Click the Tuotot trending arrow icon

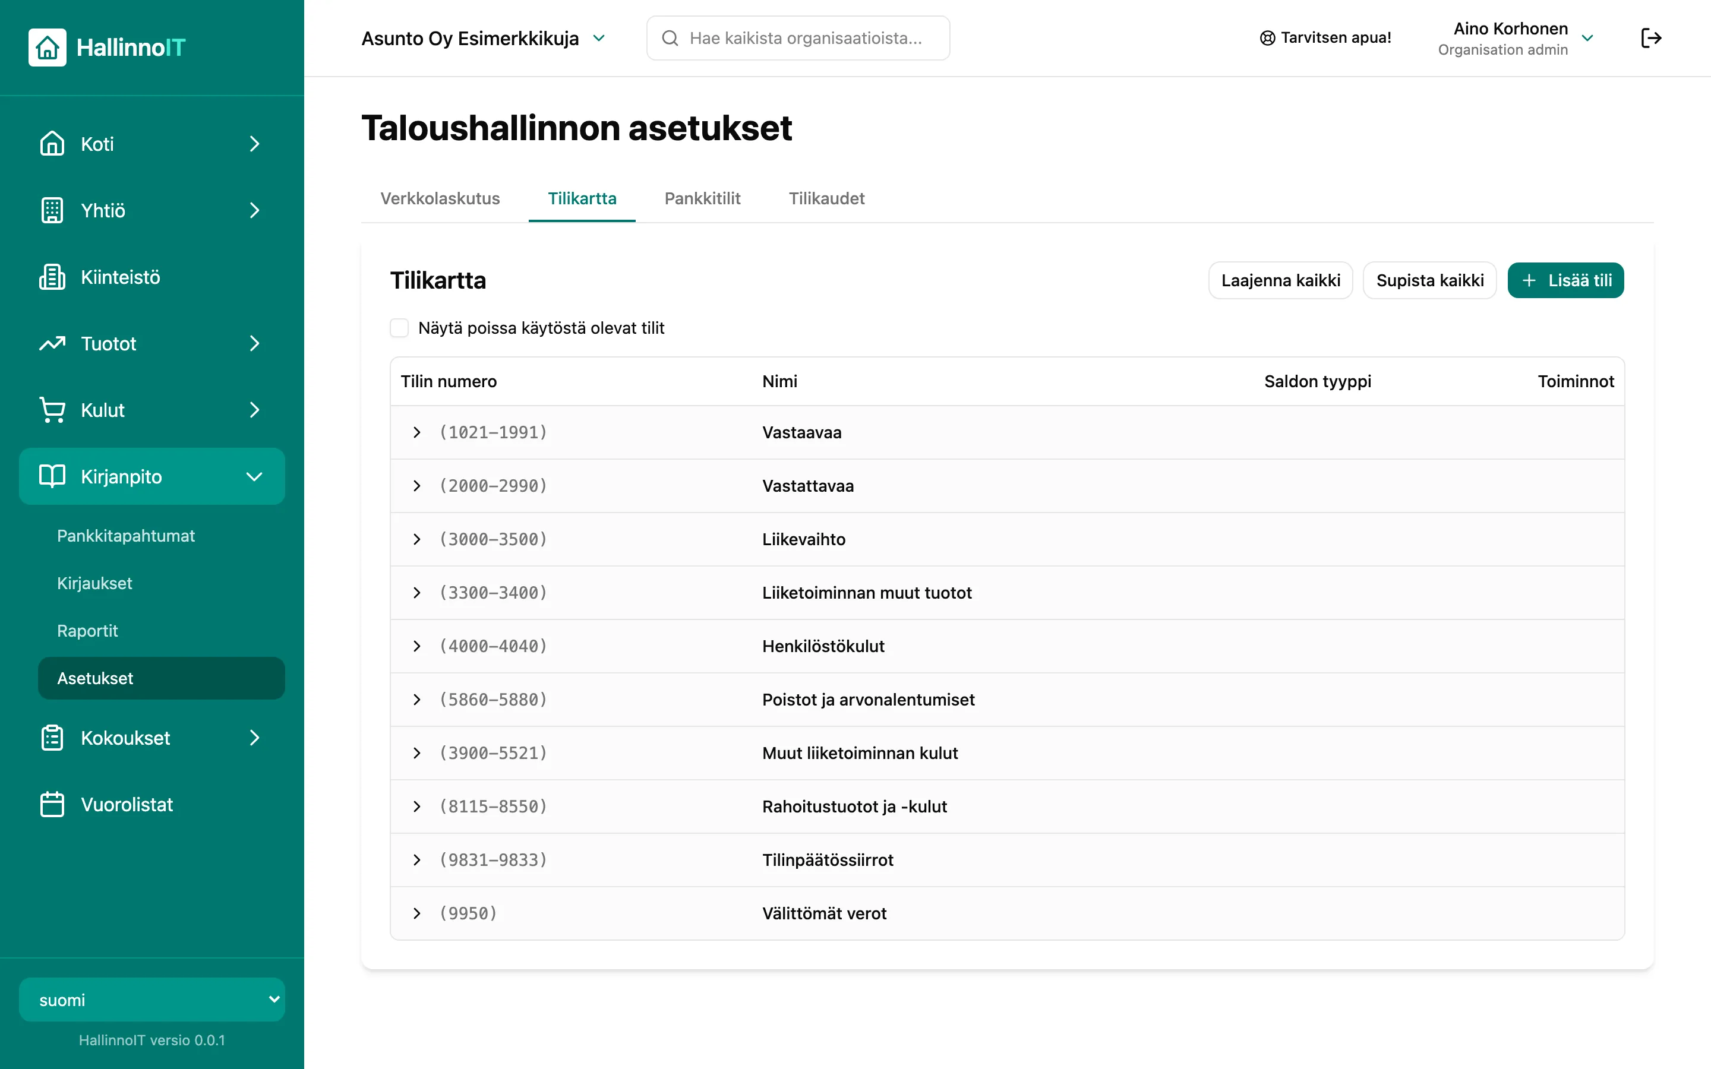(x=52, y=344)
